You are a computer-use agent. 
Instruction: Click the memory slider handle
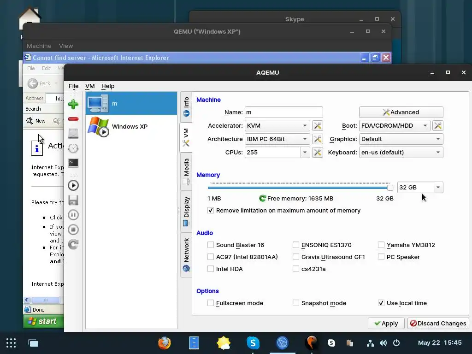point(390,188)
